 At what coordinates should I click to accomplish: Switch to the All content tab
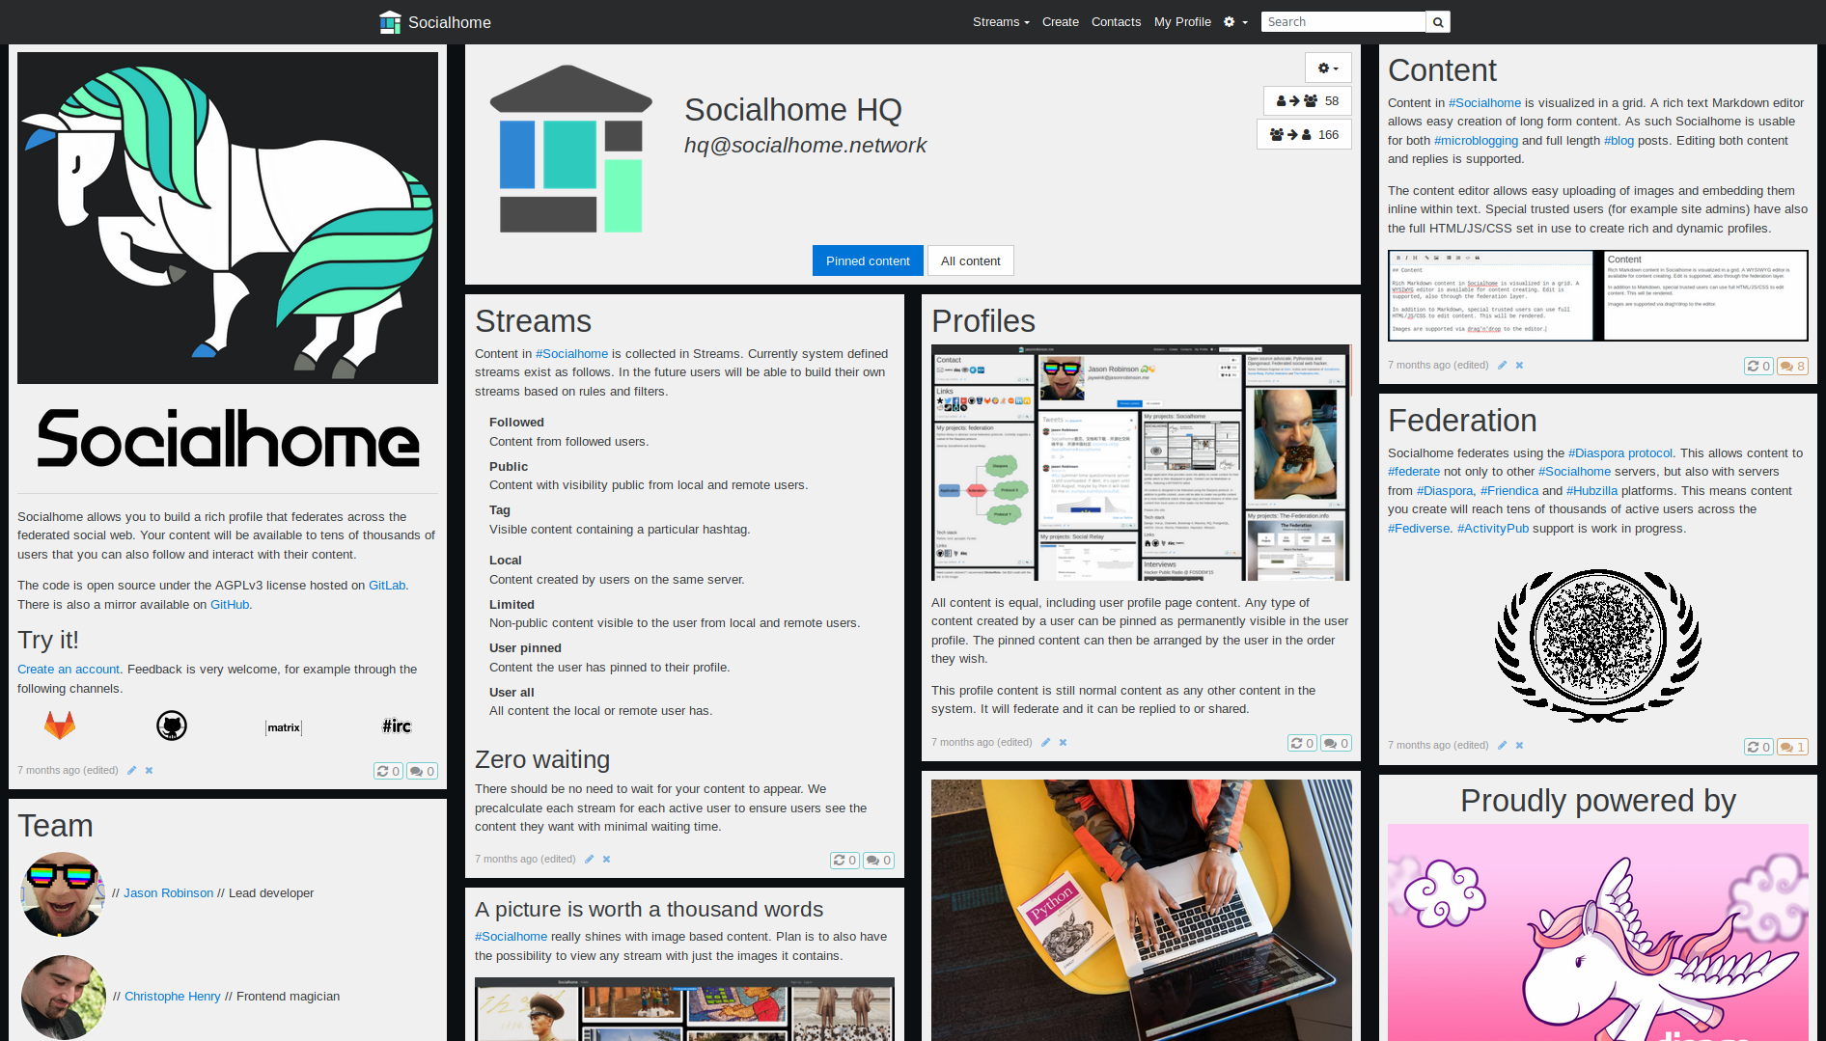tap(970, 260)
